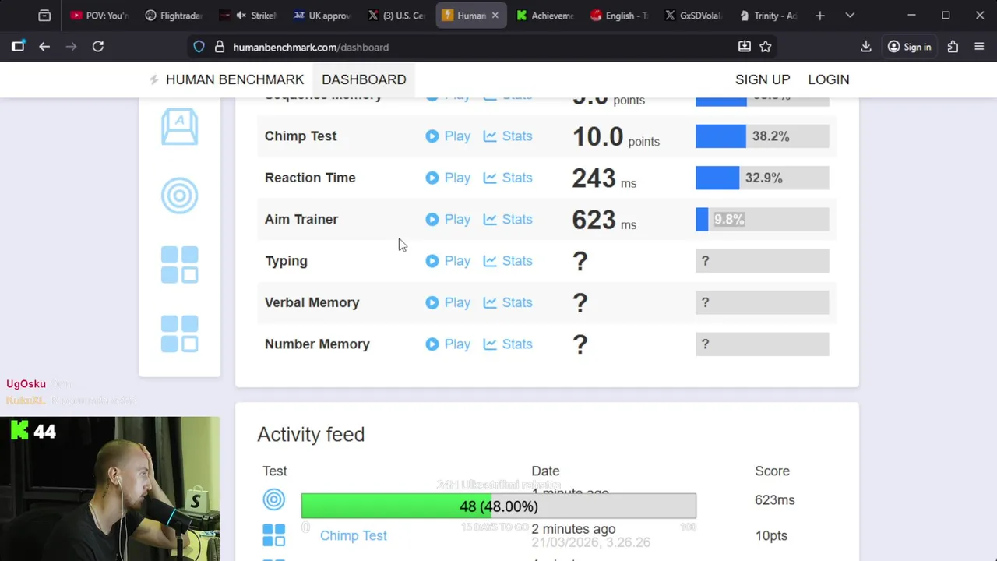Screen dimensions: 997x561
Task: Click the install-app icon in address bar
Action: point(745,47)
